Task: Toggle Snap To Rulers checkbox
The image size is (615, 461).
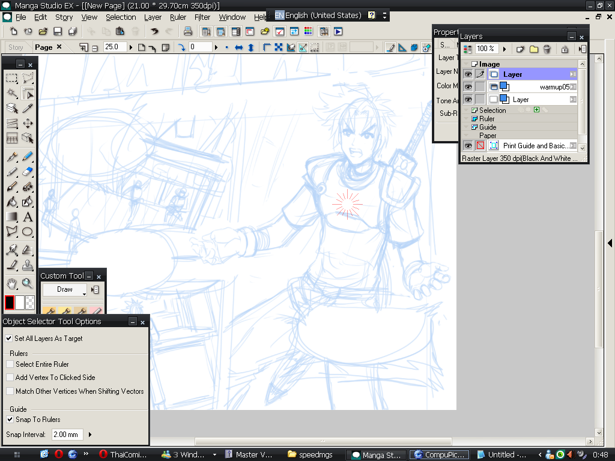Action: (x=10, y=420)
